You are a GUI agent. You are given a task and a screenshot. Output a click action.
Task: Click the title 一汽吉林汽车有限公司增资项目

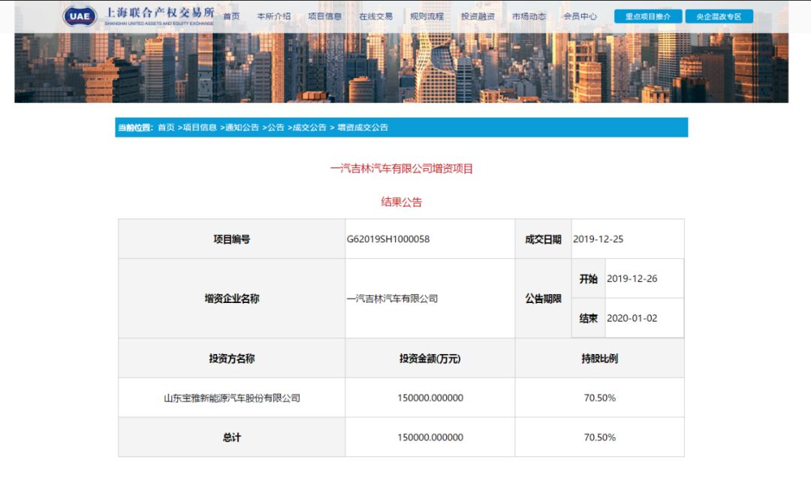[x=401, y=169]
